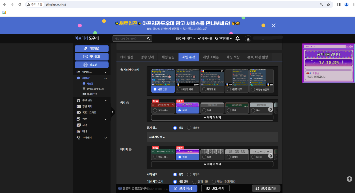This screenshot has width=355, height=193.
Task: Reload the page in Chrome
Action: pyautogui.click(x=20, y=5)
